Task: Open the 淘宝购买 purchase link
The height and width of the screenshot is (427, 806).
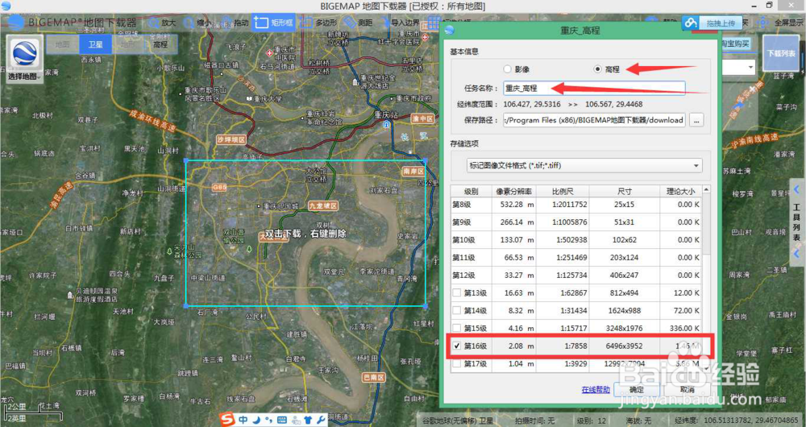Action: coord(736,44)
